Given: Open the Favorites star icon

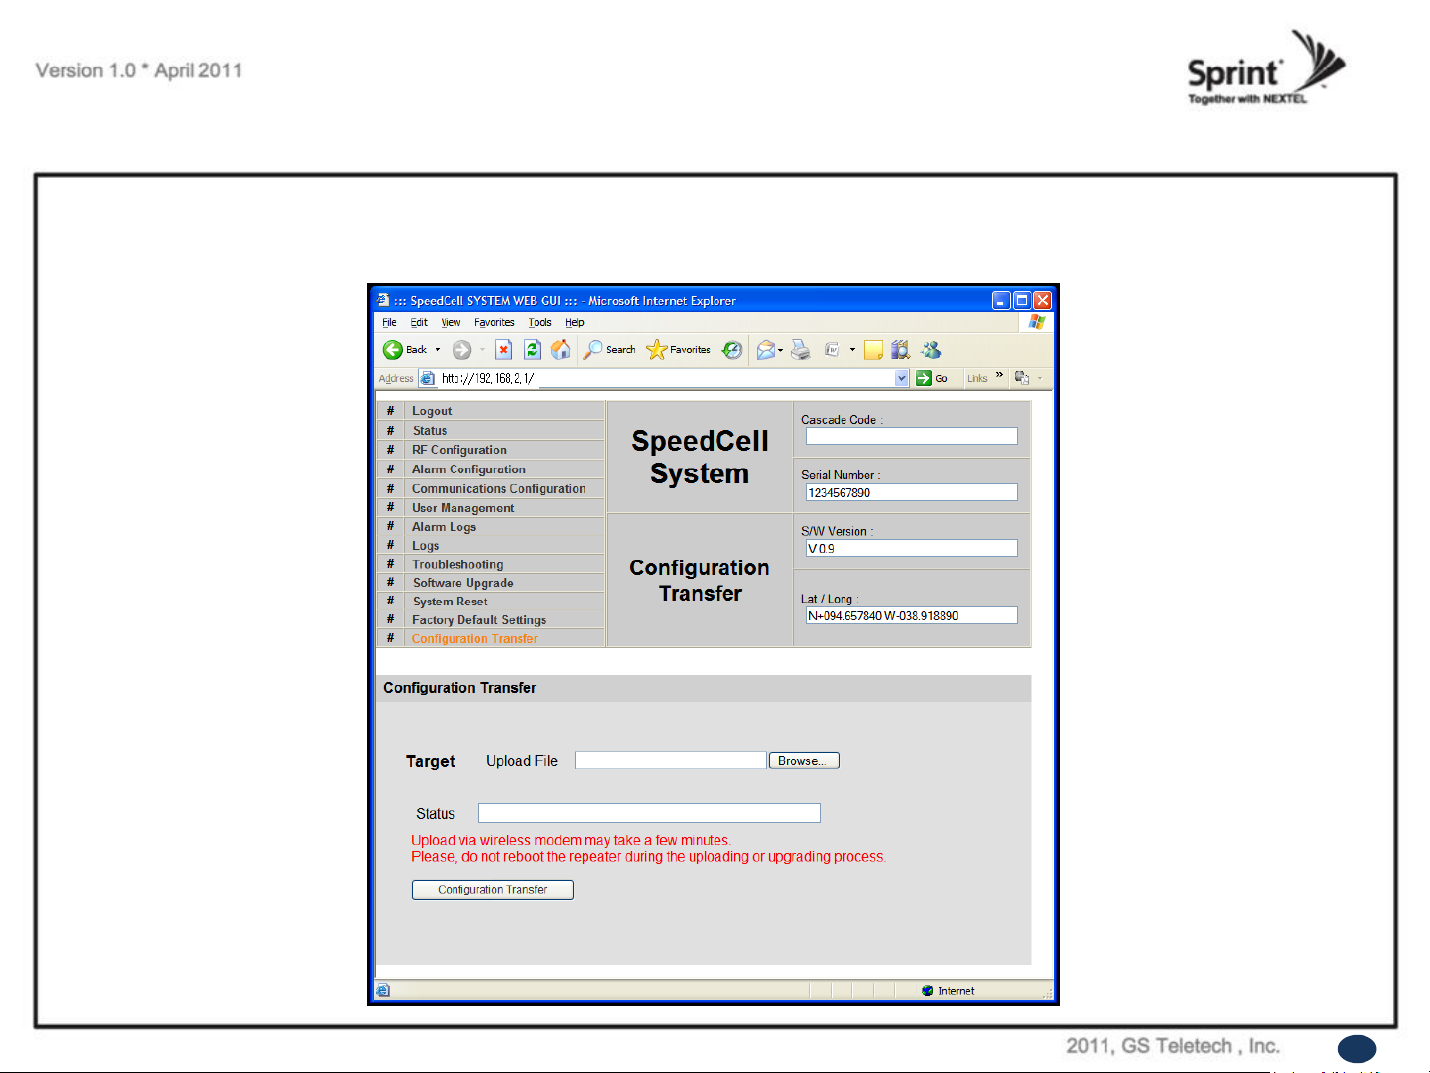Looking at the screenshot, I should (x=656, y=350).
